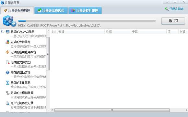Click description 未使用的或者已经丢失的共享
The width and height of the screenshot is (188, 117).
tap(28, 97)
